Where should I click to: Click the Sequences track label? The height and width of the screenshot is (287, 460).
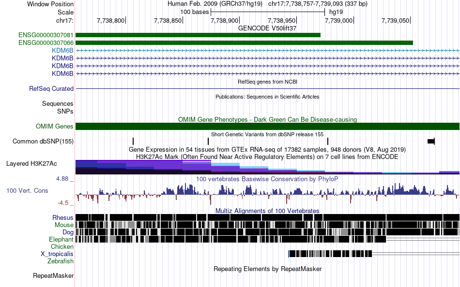point(58,104)
